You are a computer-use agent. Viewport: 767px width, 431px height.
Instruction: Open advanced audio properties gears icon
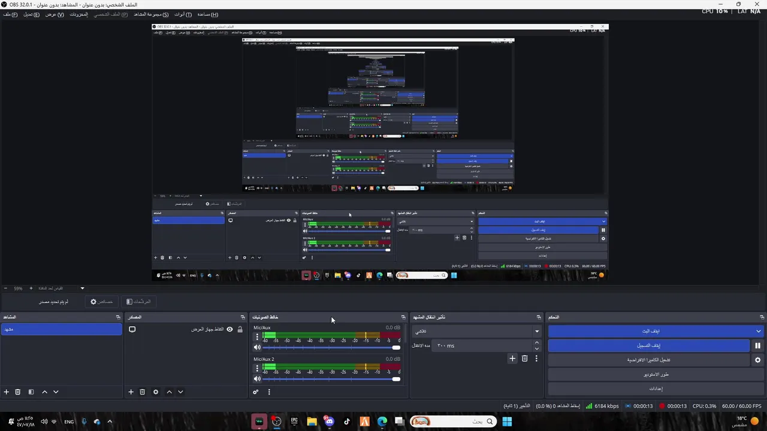click(x=256, y=392)
